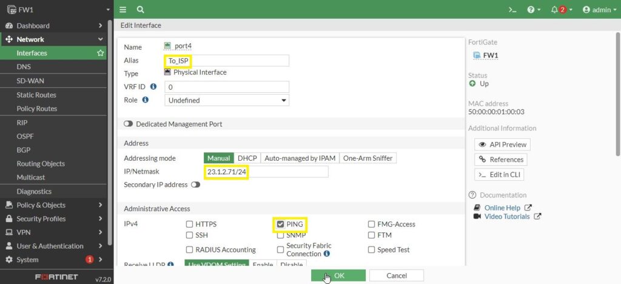Open the CLI console icon in header
Viewport: 621px width, 284px height.
(512, 10)
